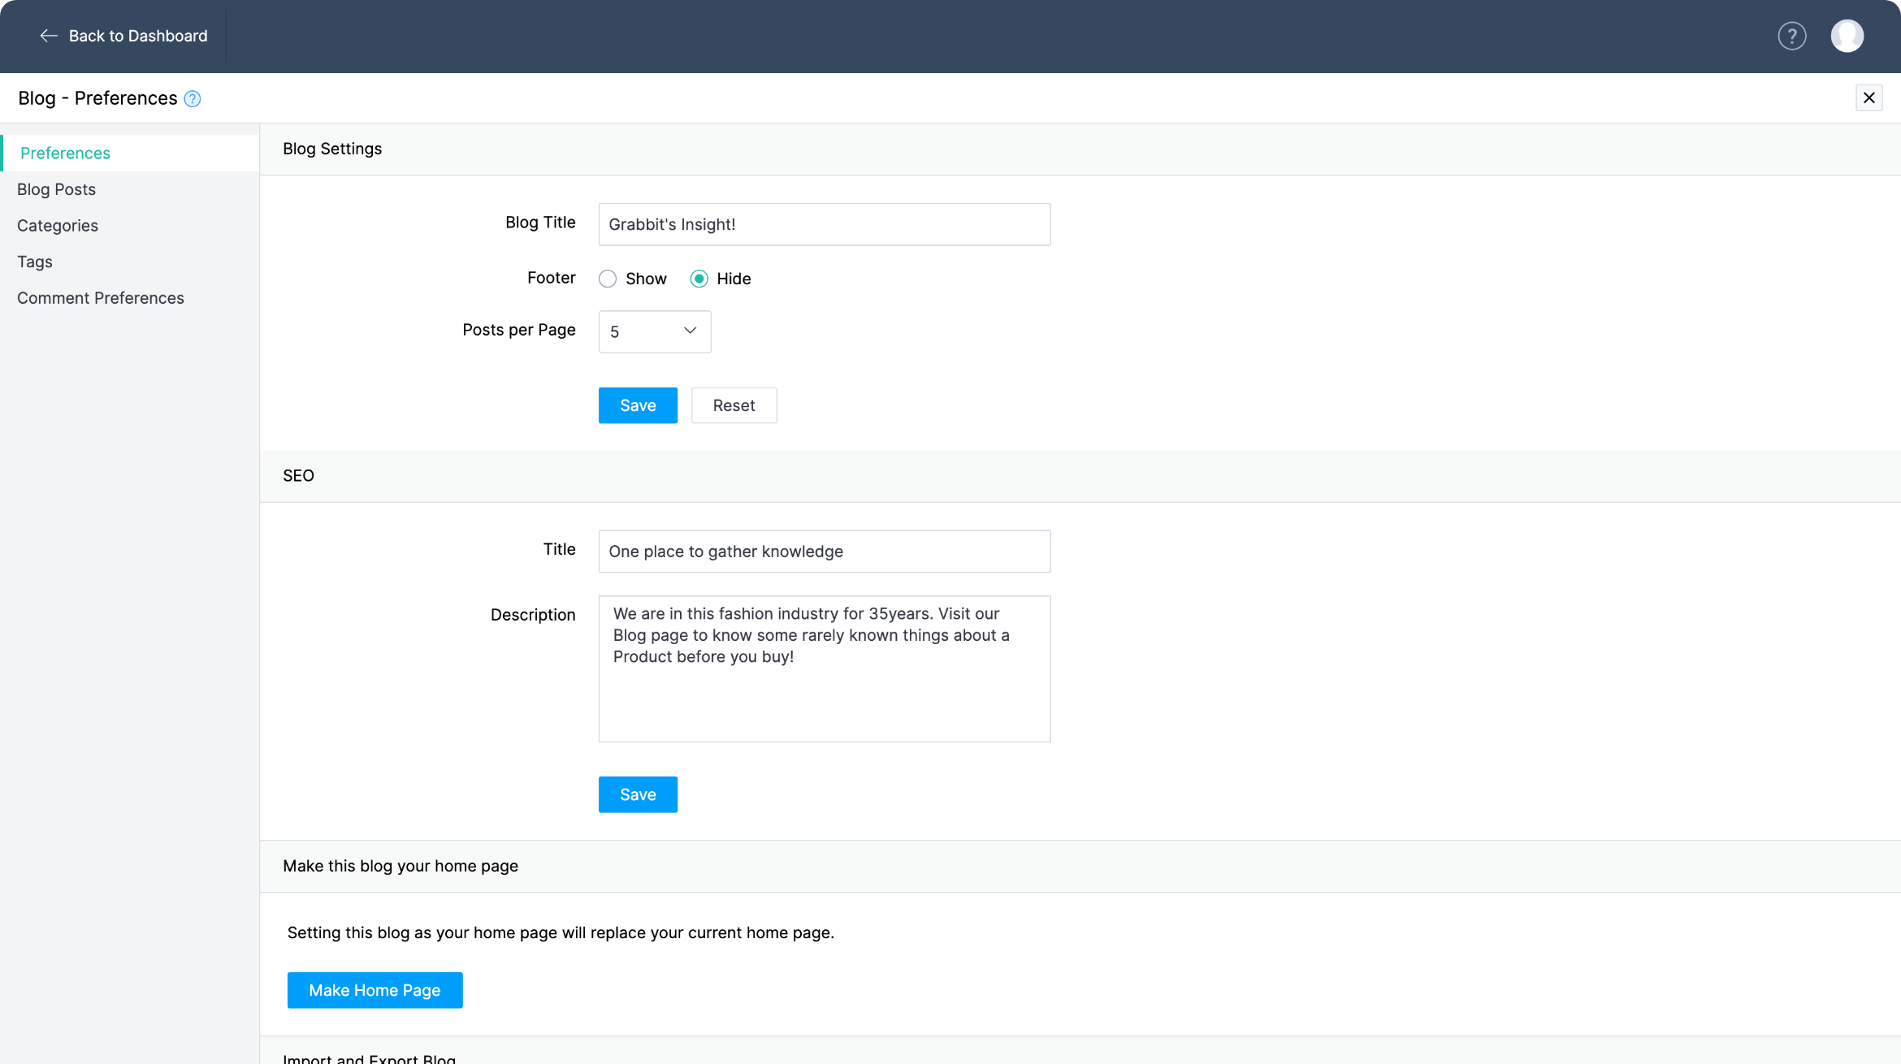The image size is (1901, 1064).
Task: Close the Blog Preferences panel with X
Action: pyautogui.click(x=1869, y=97)
